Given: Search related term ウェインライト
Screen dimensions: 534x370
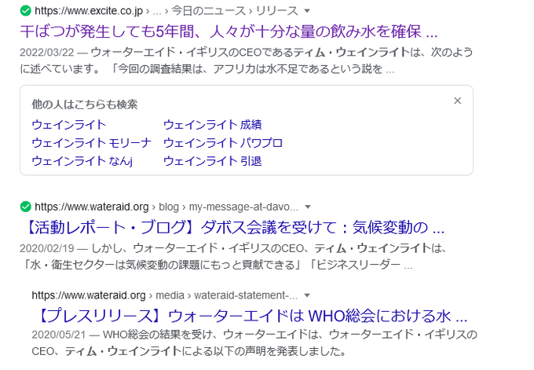Looking at the screenshot, I should [69, 125].
